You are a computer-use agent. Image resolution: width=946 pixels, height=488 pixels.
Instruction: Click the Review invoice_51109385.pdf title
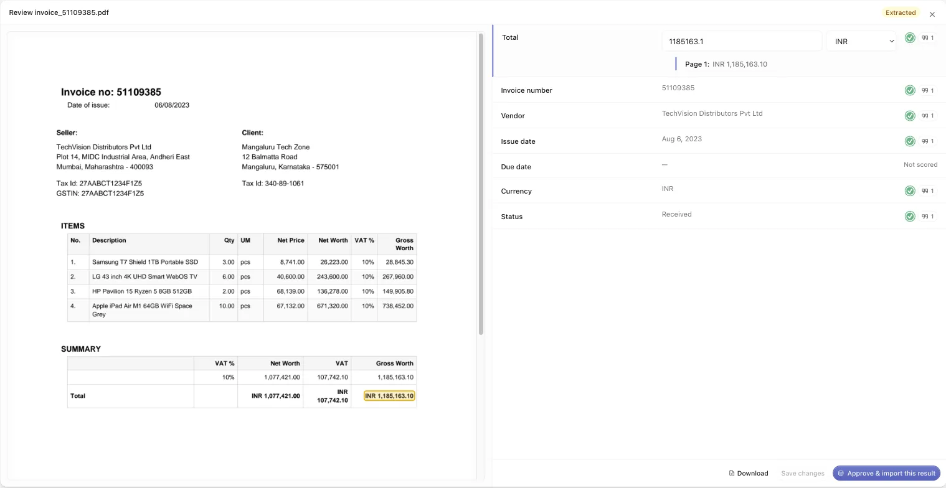click(59, 12)
